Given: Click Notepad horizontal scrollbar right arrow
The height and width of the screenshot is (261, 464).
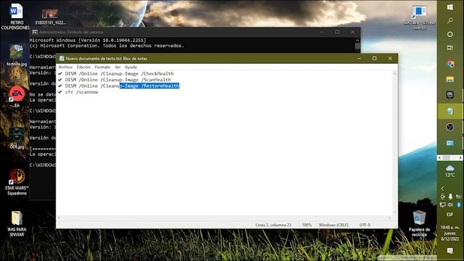Looking at the screenshot, I should [389, 217].
